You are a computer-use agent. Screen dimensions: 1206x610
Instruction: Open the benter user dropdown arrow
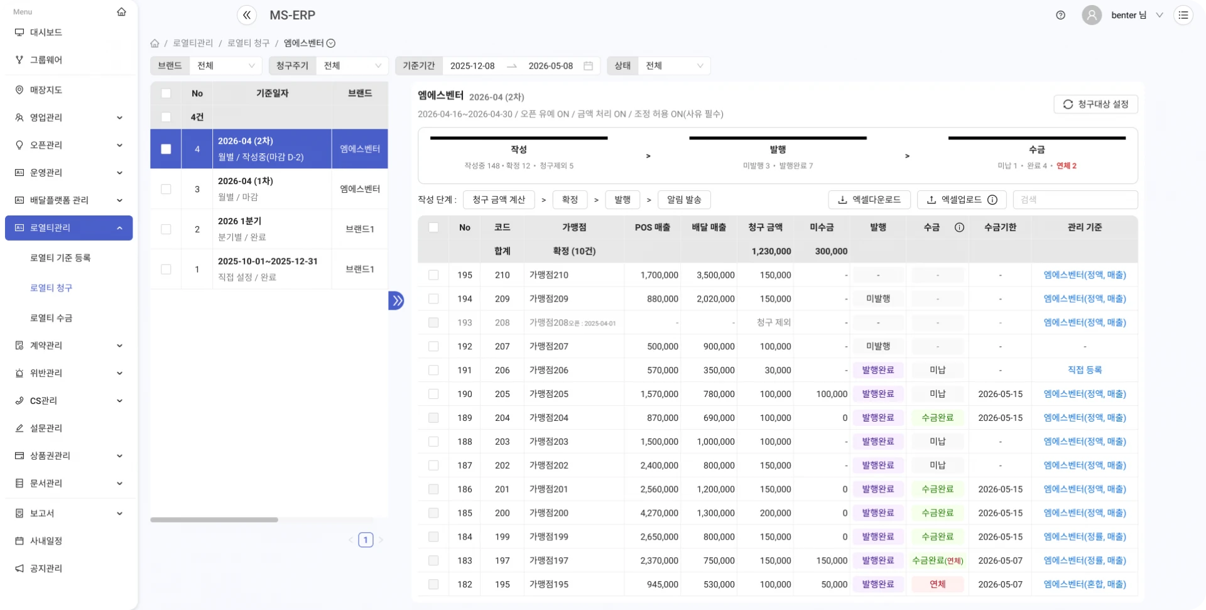pyautogui.click(x=1160, y=15)
